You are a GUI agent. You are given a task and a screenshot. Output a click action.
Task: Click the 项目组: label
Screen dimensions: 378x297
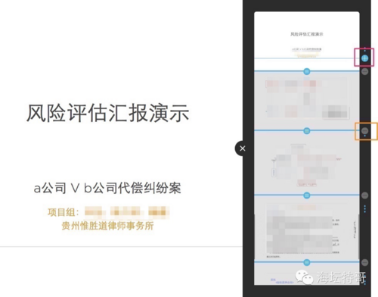pyautogui.click(x=64, y=212)
